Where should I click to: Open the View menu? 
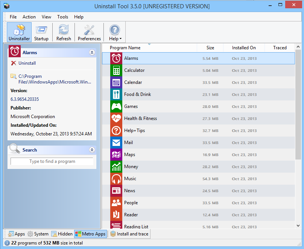(x=46, y=17)
